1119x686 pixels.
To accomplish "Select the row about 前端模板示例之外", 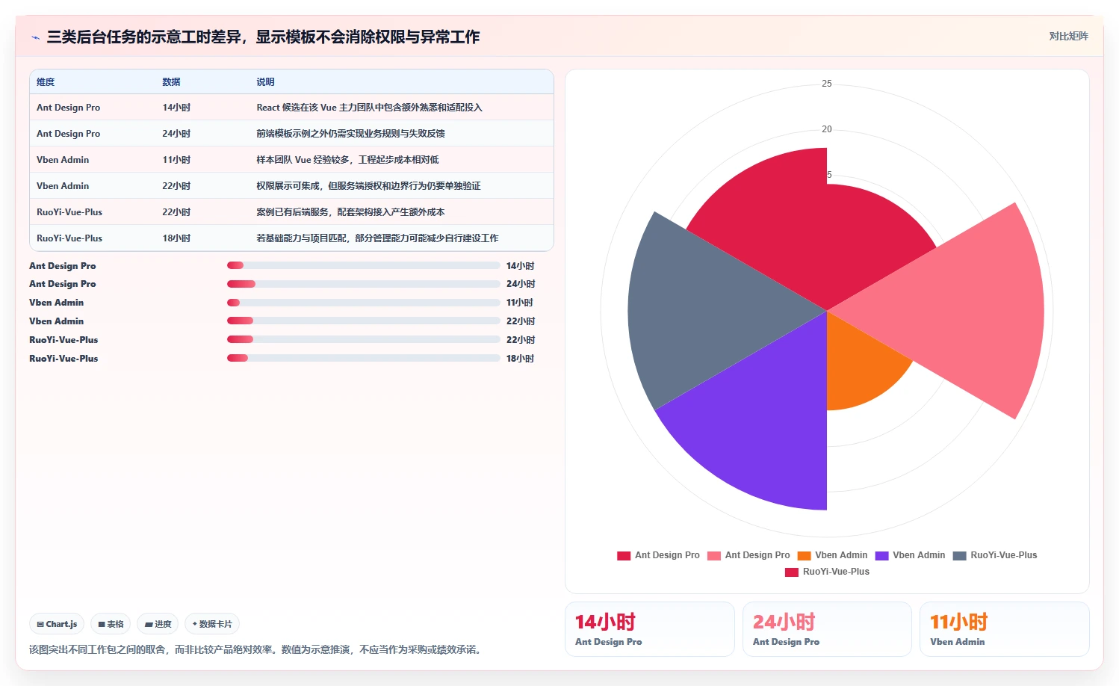I will coord(291,134).
